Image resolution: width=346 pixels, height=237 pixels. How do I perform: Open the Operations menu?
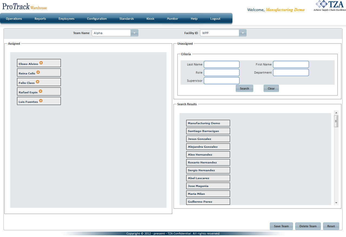pyautogui.click(x=14, y=19)
